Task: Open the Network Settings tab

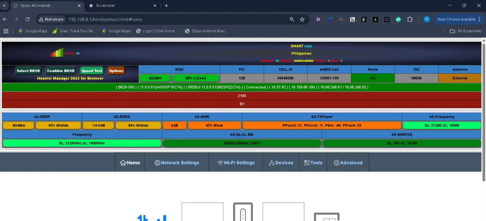Action: (177, 163)
